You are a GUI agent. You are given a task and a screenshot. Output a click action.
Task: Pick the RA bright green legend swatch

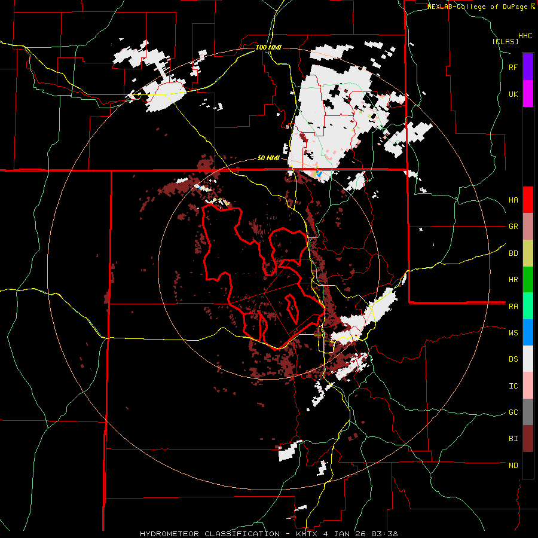coord(528,306)
